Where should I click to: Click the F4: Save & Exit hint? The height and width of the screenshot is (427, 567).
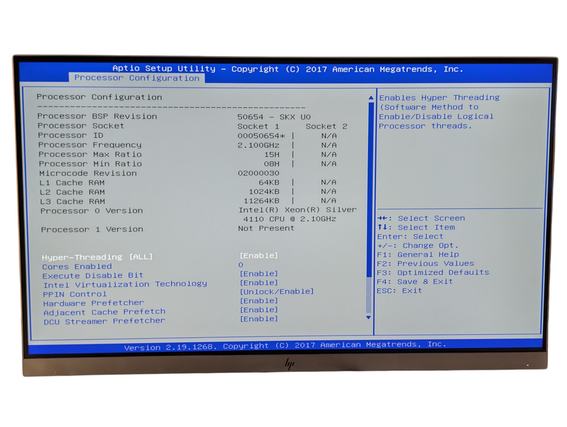pos(415,282)
